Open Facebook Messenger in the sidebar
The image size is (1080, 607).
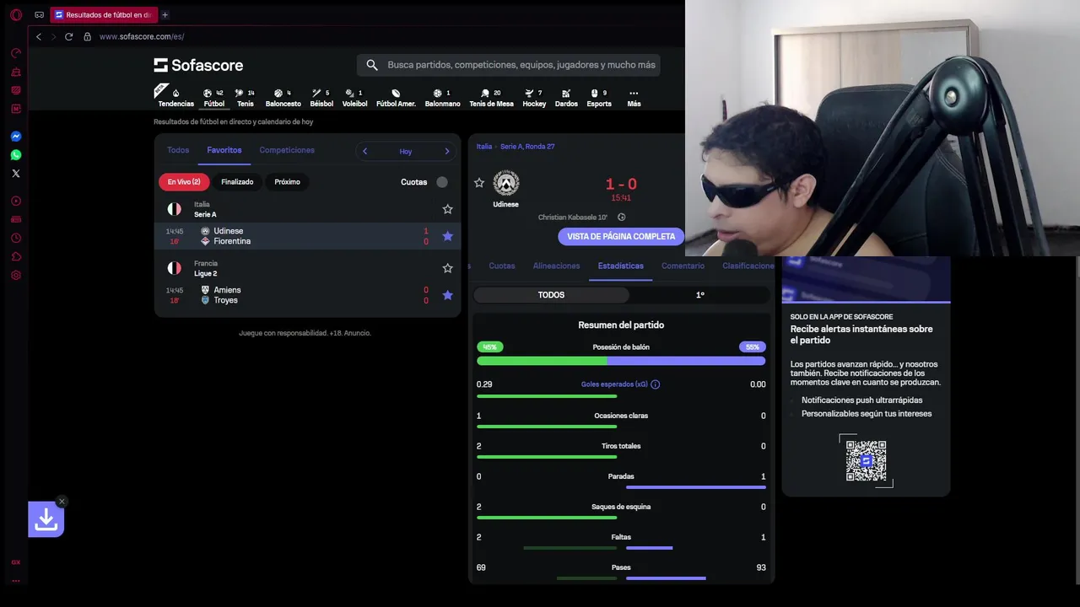tap(15, 137)
